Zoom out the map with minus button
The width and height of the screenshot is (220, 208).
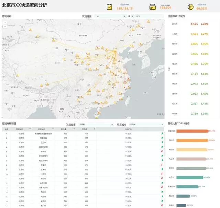5,27
